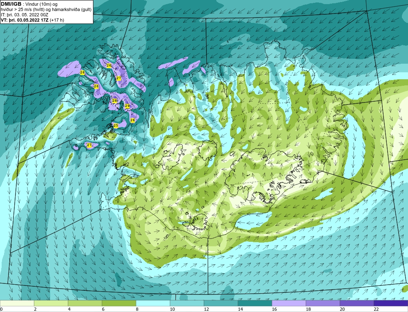Select the 4–6 m/s green legend swatch
The image size is (408, 312).
[x=85, y=303]
